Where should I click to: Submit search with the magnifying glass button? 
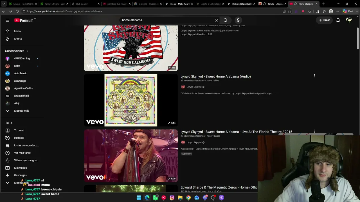tap(226, 20)
